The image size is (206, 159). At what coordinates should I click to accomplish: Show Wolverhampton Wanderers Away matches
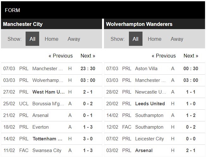[x=177, y=39]
